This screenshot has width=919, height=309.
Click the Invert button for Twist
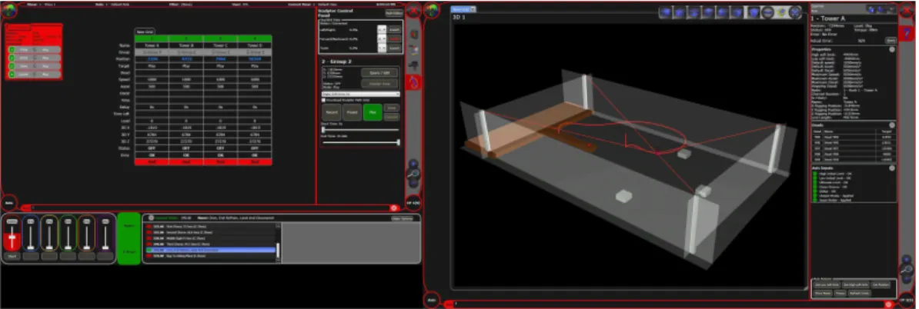point(394,48)
